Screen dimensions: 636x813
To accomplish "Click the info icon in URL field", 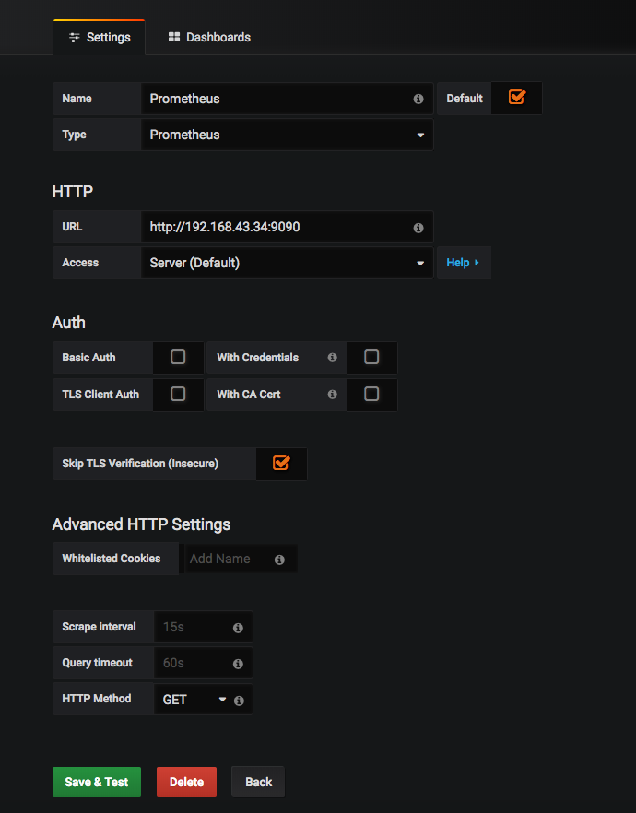I will pyautogui.click(x=418, y=228).
